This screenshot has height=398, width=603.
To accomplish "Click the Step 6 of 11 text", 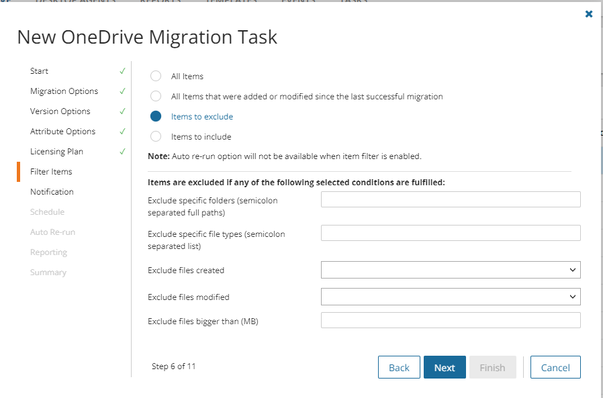I will click(x=174, y=366).
